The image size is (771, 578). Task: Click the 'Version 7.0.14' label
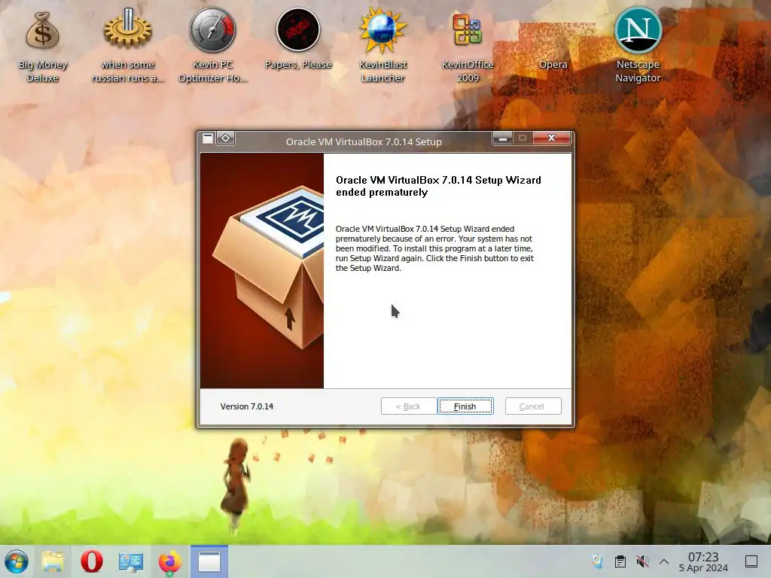[247, 406]
